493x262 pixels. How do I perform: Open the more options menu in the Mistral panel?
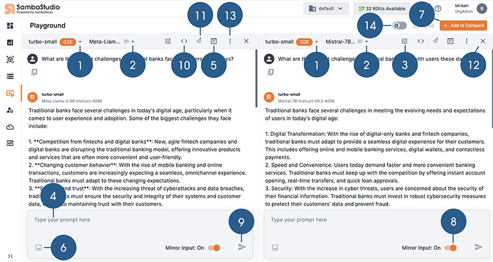467,41
